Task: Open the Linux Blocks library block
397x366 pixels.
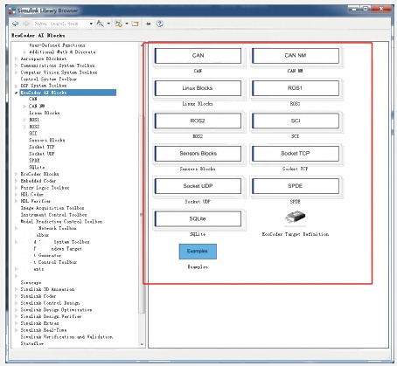Action: (198, 88)
